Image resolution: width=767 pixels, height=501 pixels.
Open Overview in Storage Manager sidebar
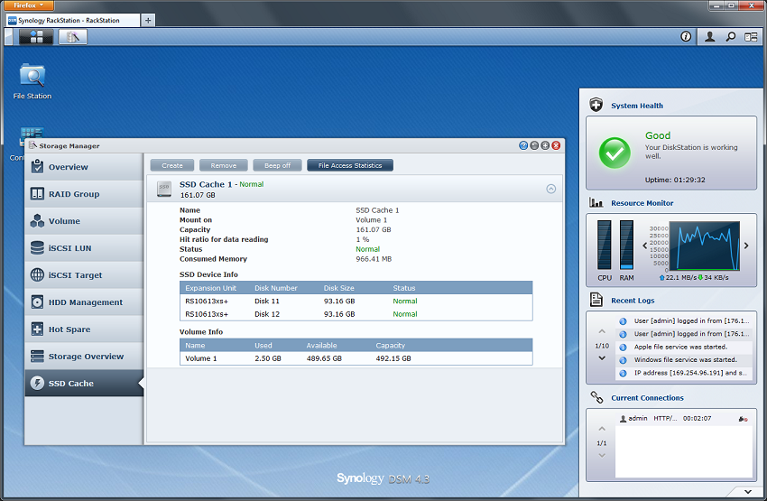(84, 167)
